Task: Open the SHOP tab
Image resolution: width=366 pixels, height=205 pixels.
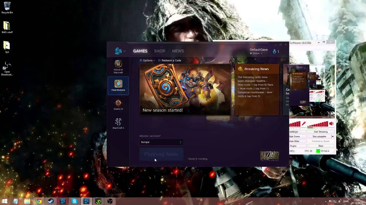Action: point(160,51)
